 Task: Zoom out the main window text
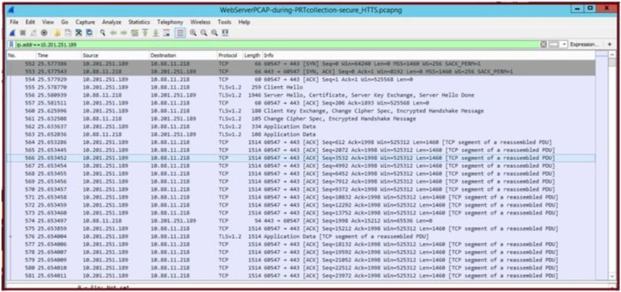point(204,33)
